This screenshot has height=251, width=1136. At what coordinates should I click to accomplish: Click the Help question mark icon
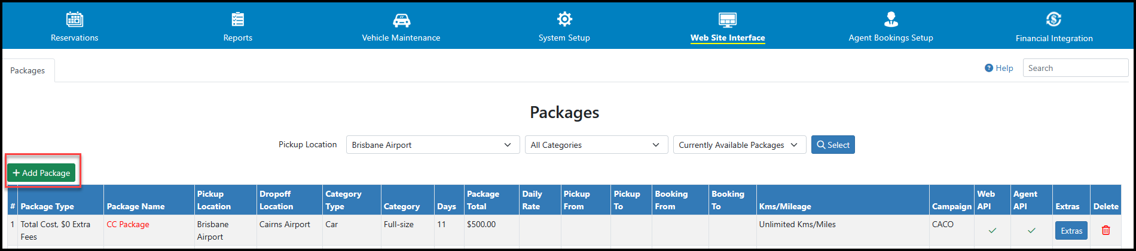pos(989,68)
